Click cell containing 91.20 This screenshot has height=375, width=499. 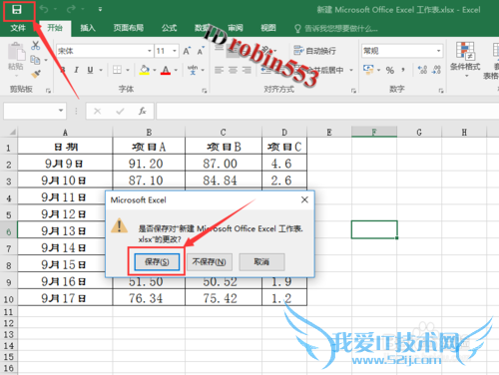[149, 163]
